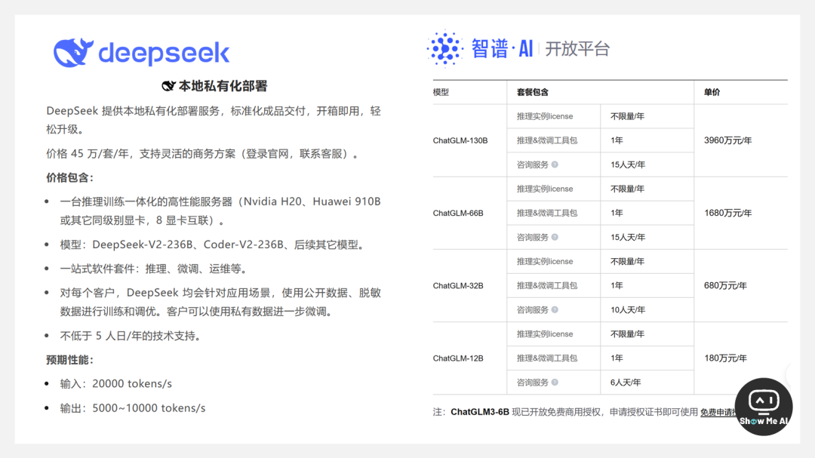The image size is (815, 458).
Task: Click the 不低于 5 人日/年的技术支持 bullet
Action: [130, 336]
